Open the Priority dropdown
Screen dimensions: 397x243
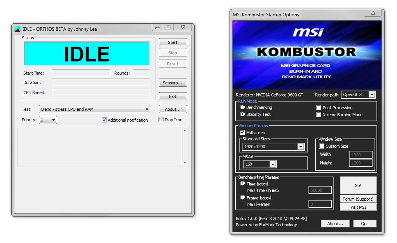[x=48, y=120]
